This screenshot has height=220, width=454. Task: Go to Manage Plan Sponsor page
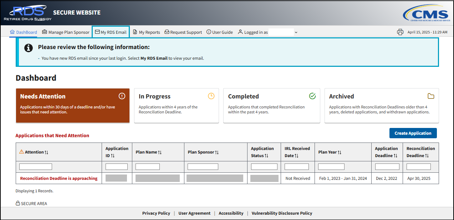click(66, 32)
